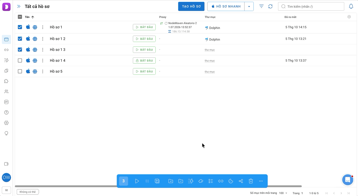The image size is (358, 196).
Task: Open the API icon in sidebar
Action: point(6,102)
